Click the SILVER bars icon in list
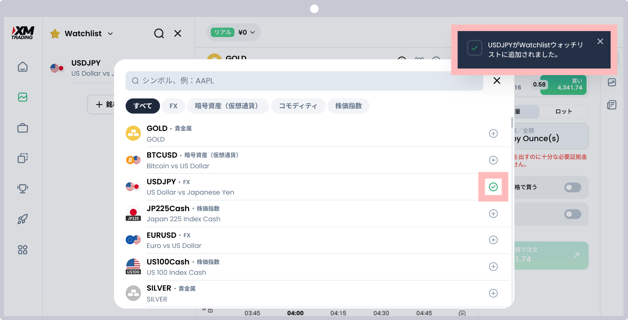Image resolution: width=628 pixels, height=320 pixels. tap(133, 293)
